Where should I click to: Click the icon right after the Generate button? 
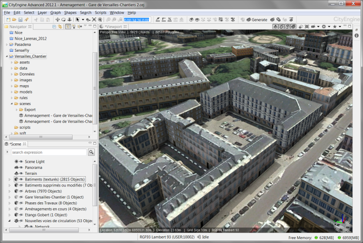tap(272, 20)
